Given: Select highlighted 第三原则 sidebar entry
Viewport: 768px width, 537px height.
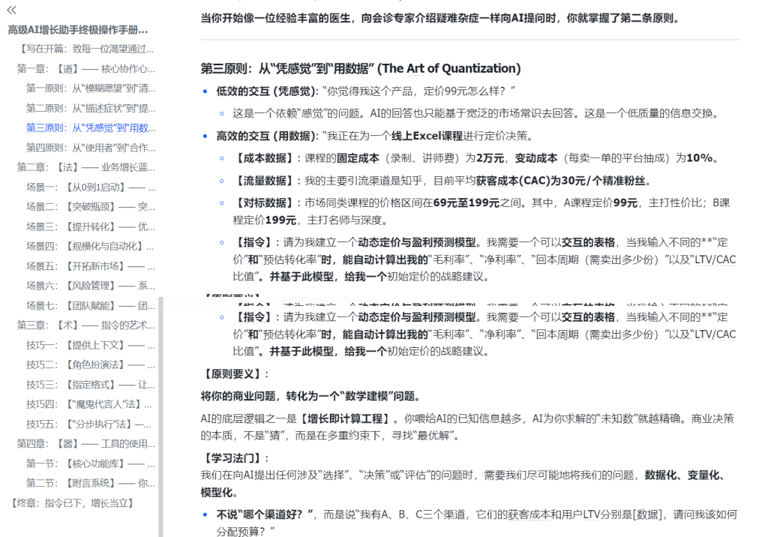Looking at the screenshot, I should coord(85,126).
